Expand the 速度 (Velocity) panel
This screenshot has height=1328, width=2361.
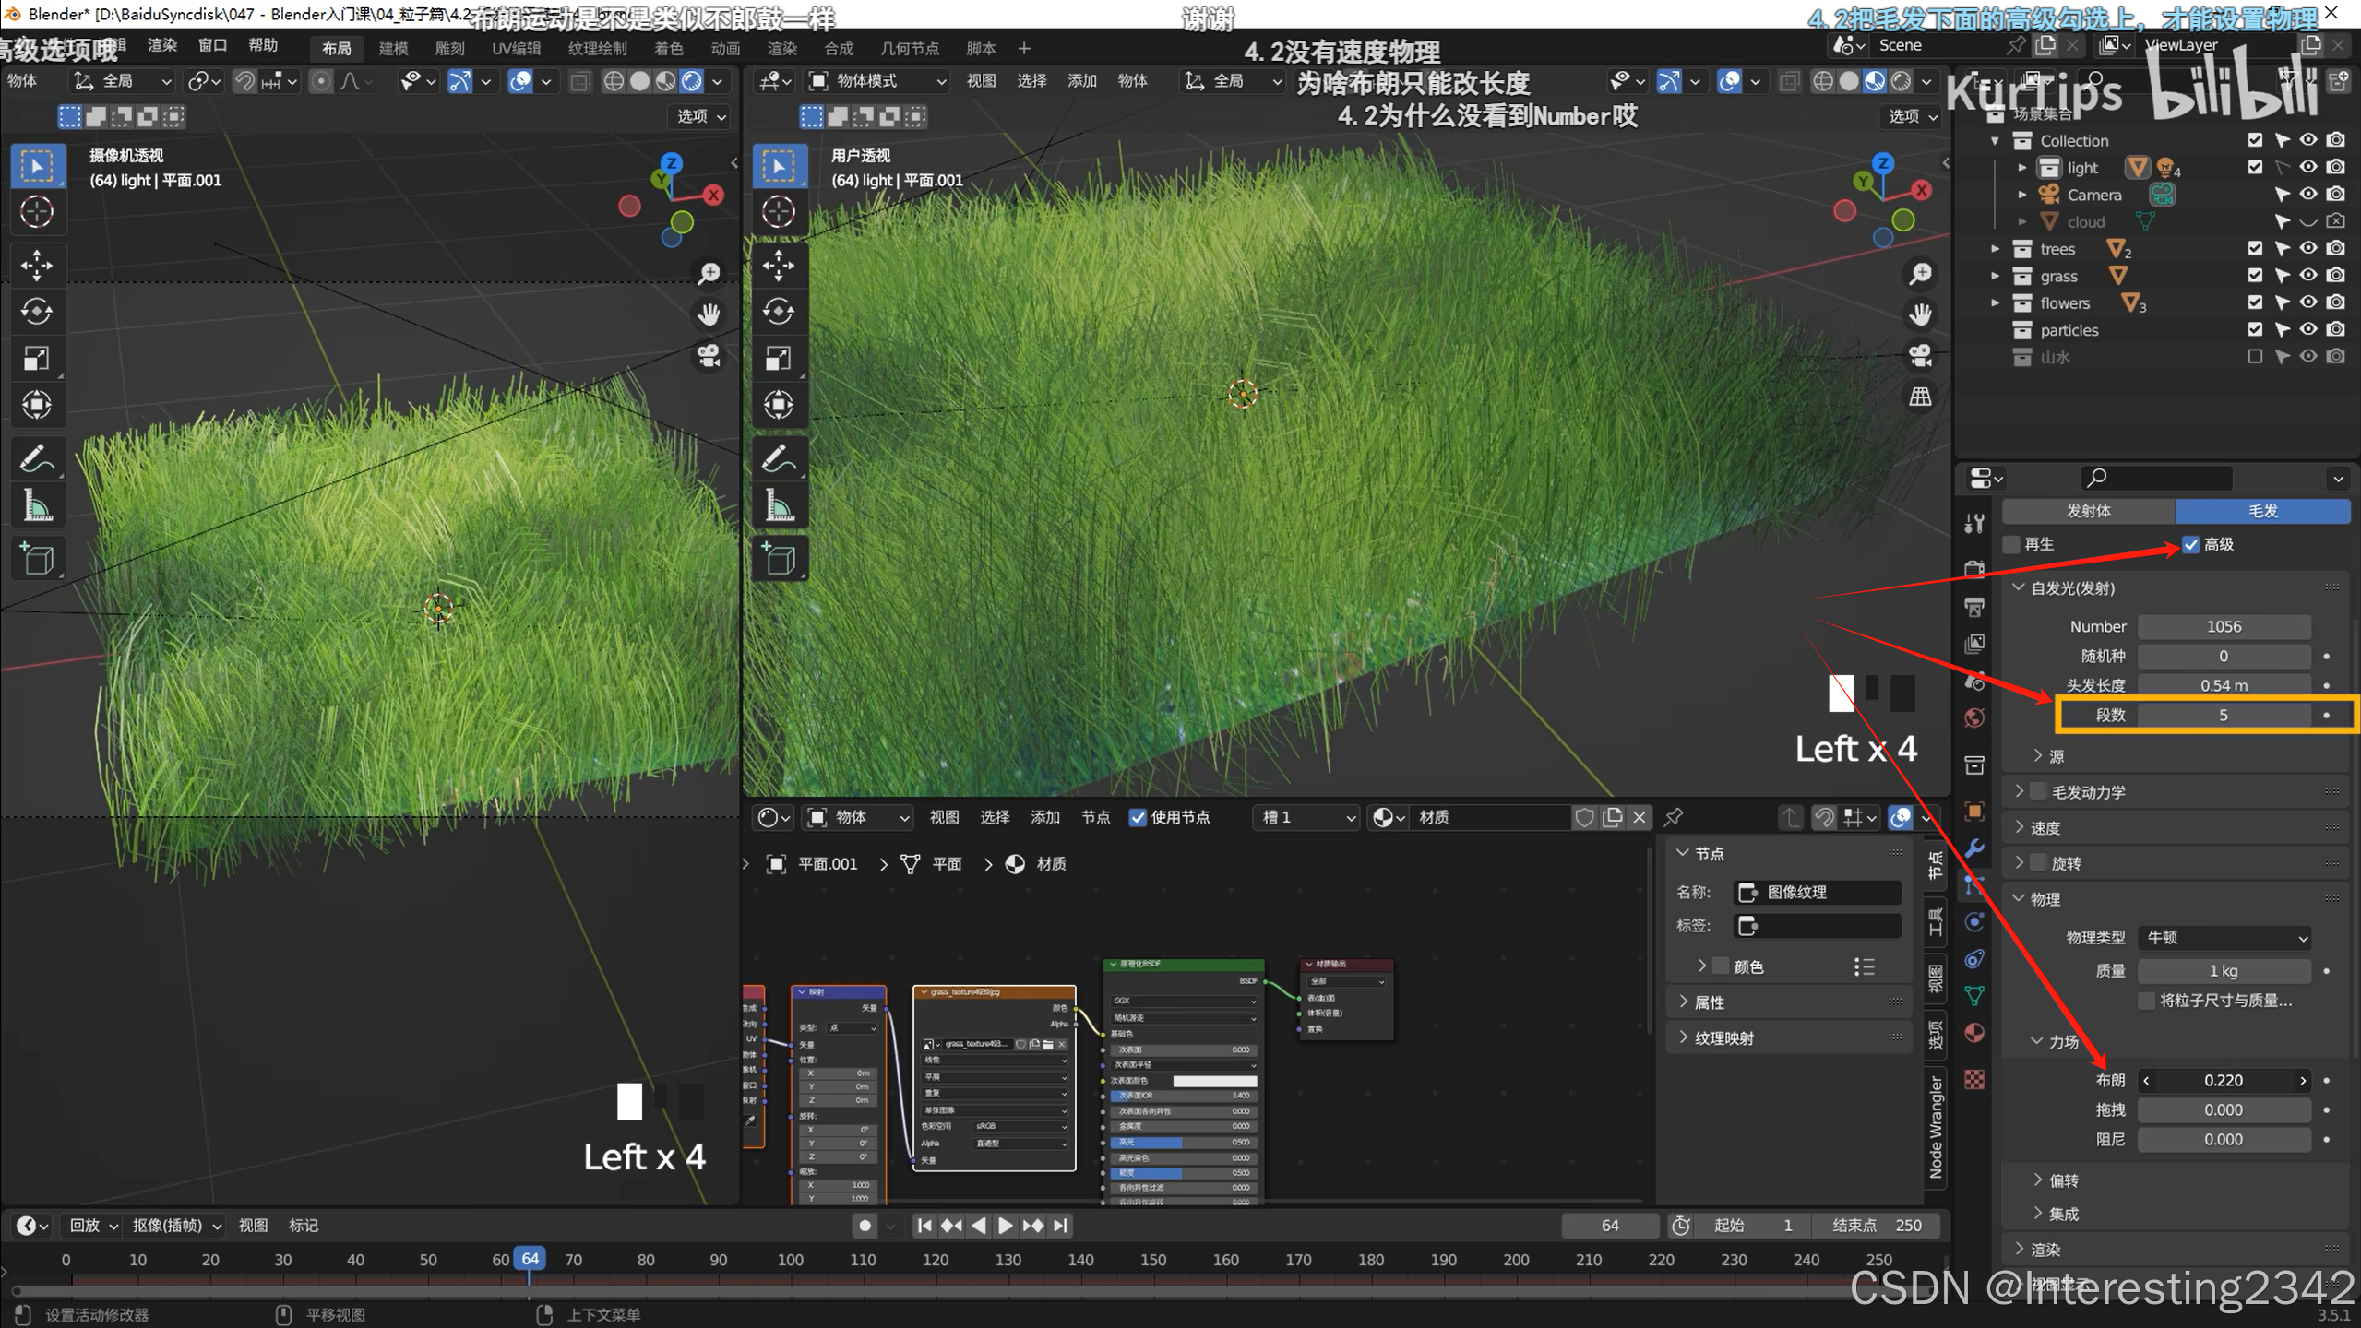[x=2045, y=828]
